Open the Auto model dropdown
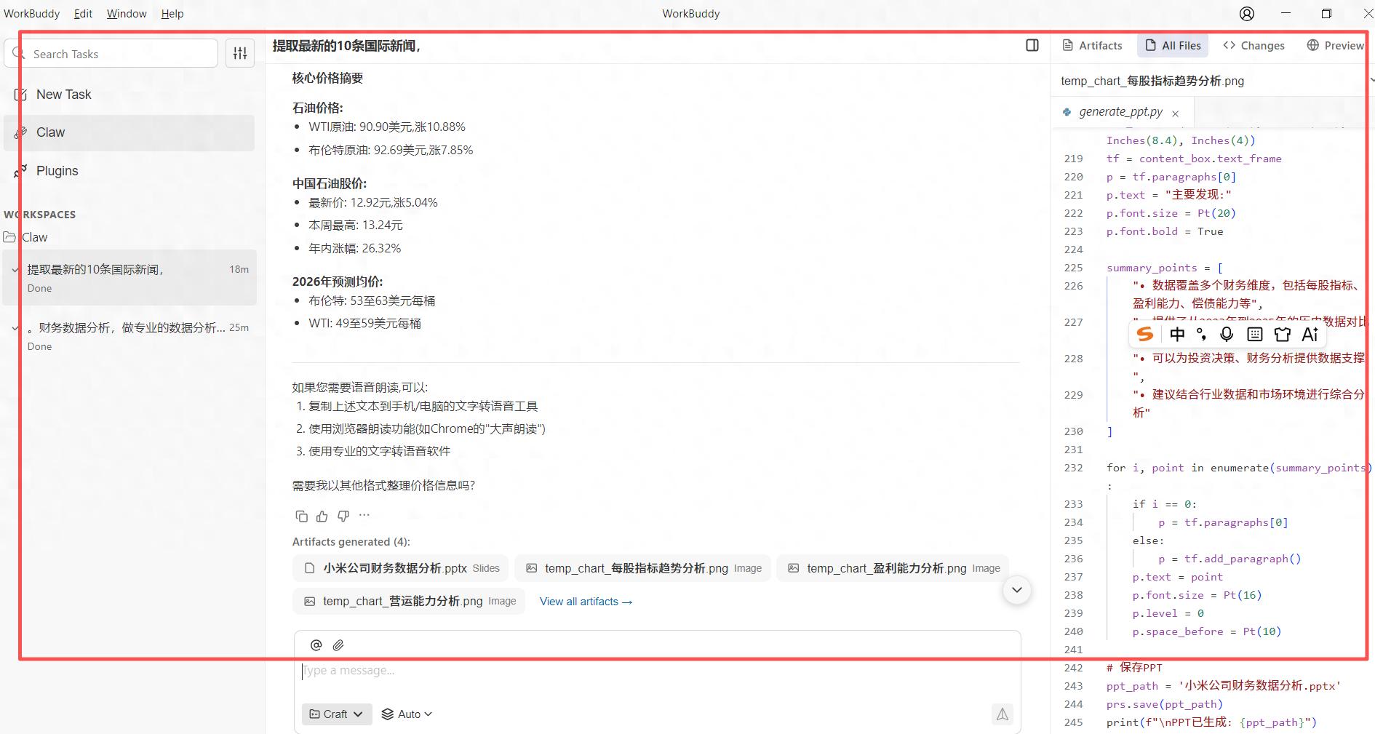 407,714
